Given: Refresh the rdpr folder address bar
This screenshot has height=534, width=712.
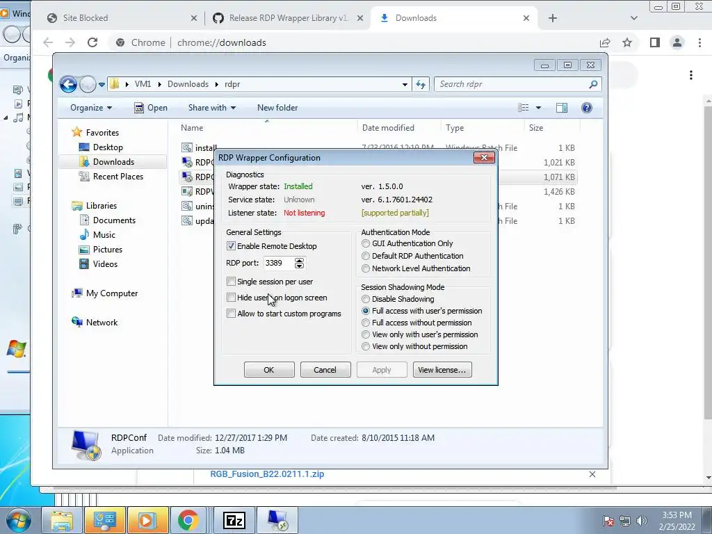Looking at the screenshot, I should click(x=421, y=84).
